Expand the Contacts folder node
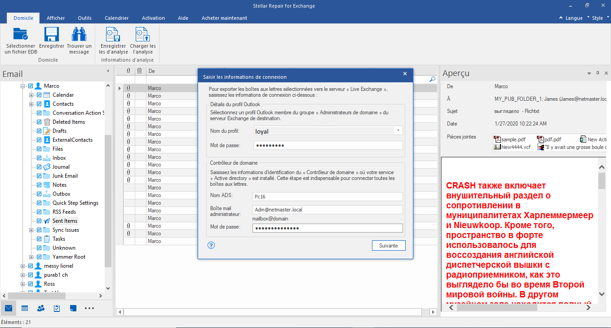Image resolution: width=611 pixels, height=328 pixels. (31, 104)
